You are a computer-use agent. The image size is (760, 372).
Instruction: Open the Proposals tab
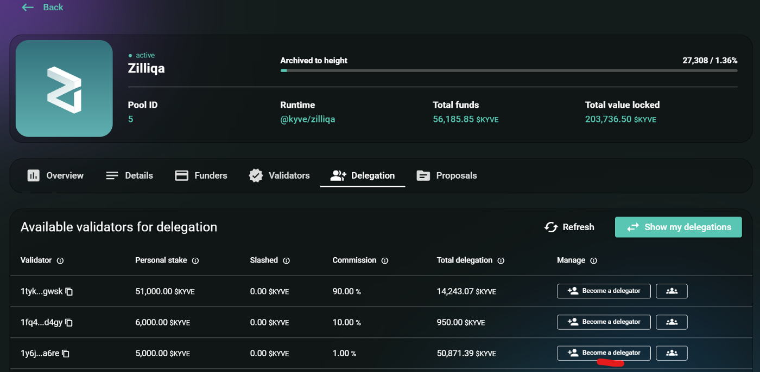pos(446,175)
